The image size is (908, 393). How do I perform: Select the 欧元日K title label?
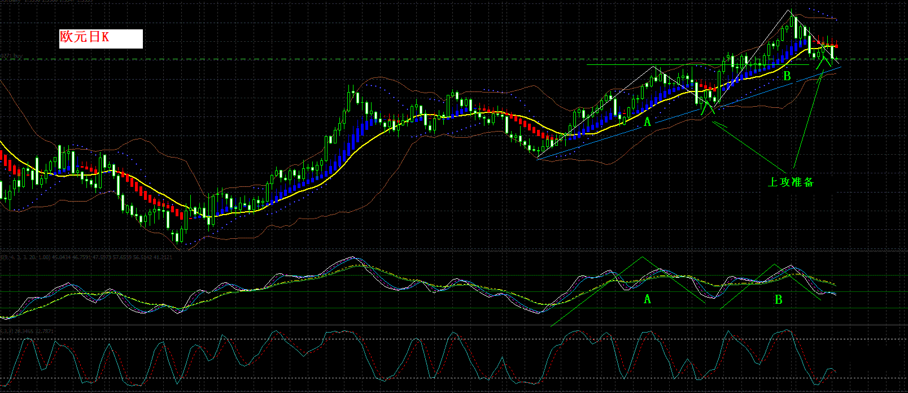[101, 38]
